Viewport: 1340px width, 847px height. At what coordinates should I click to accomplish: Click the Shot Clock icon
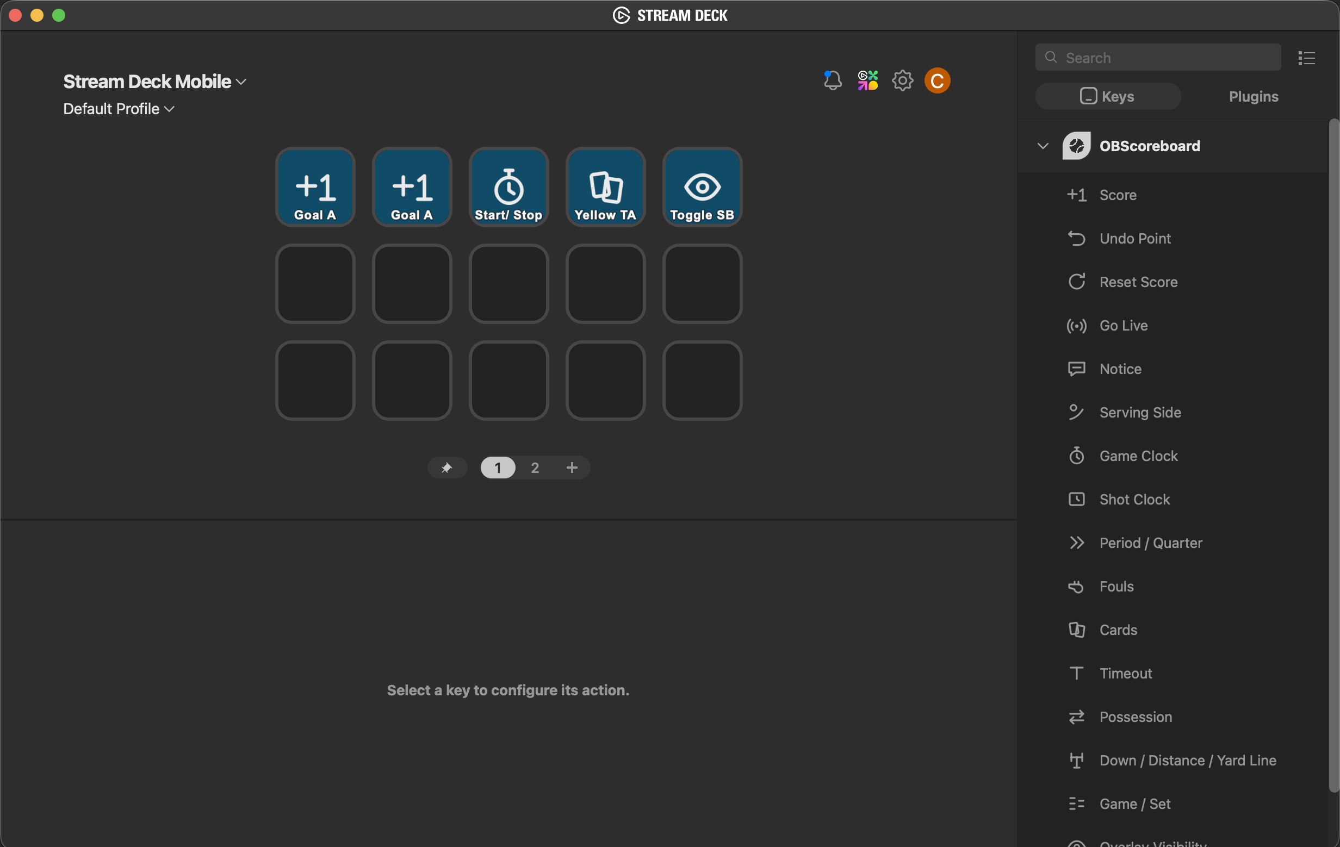pos(1076,500)
